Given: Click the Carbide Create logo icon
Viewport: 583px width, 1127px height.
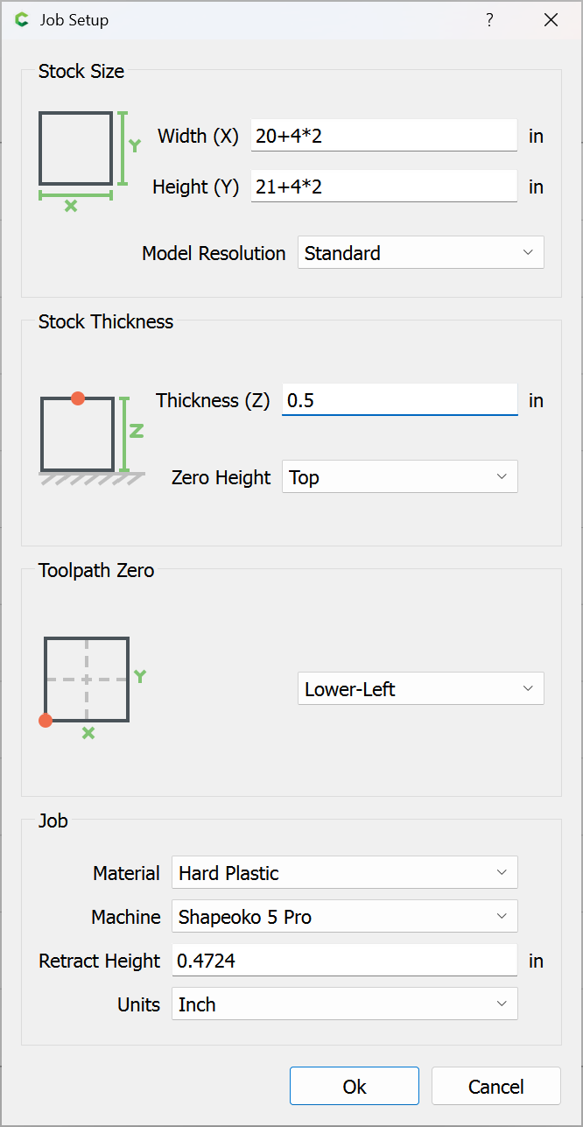Looking at the screenshot, I should pos(22,20).
